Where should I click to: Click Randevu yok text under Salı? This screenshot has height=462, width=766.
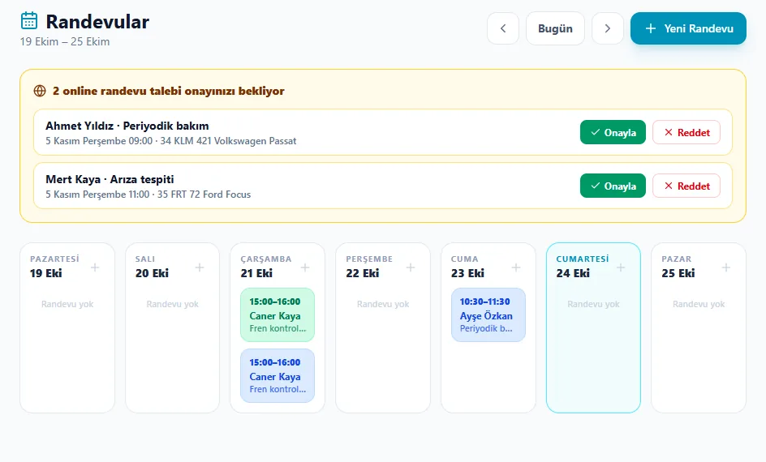pos(173,305)
